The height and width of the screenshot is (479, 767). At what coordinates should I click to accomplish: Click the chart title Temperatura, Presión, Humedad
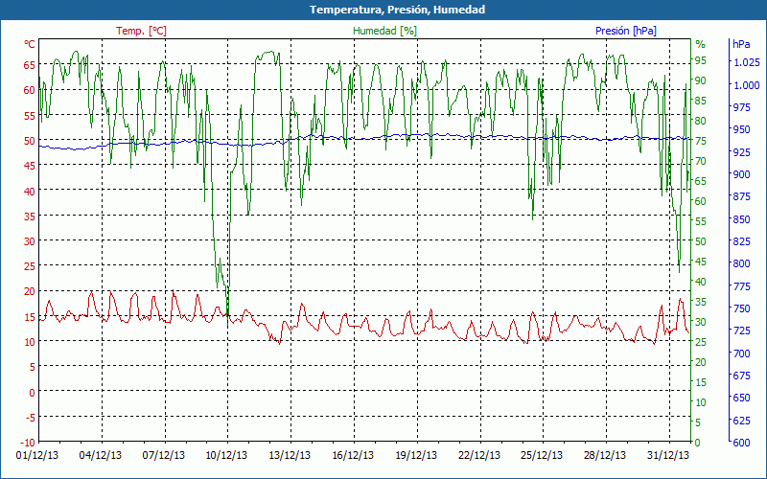point(397,10)
